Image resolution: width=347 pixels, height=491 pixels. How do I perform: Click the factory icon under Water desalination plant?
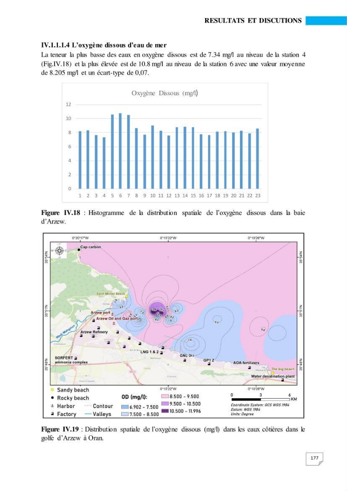283,380
